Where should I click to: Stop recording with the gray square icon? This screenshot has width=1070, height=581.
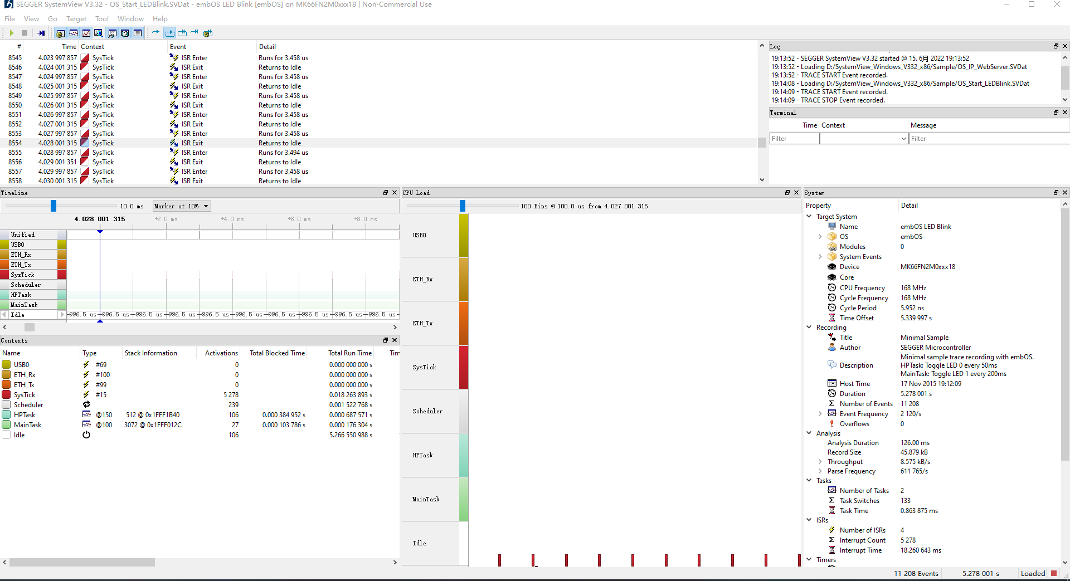tap(25, 33)
